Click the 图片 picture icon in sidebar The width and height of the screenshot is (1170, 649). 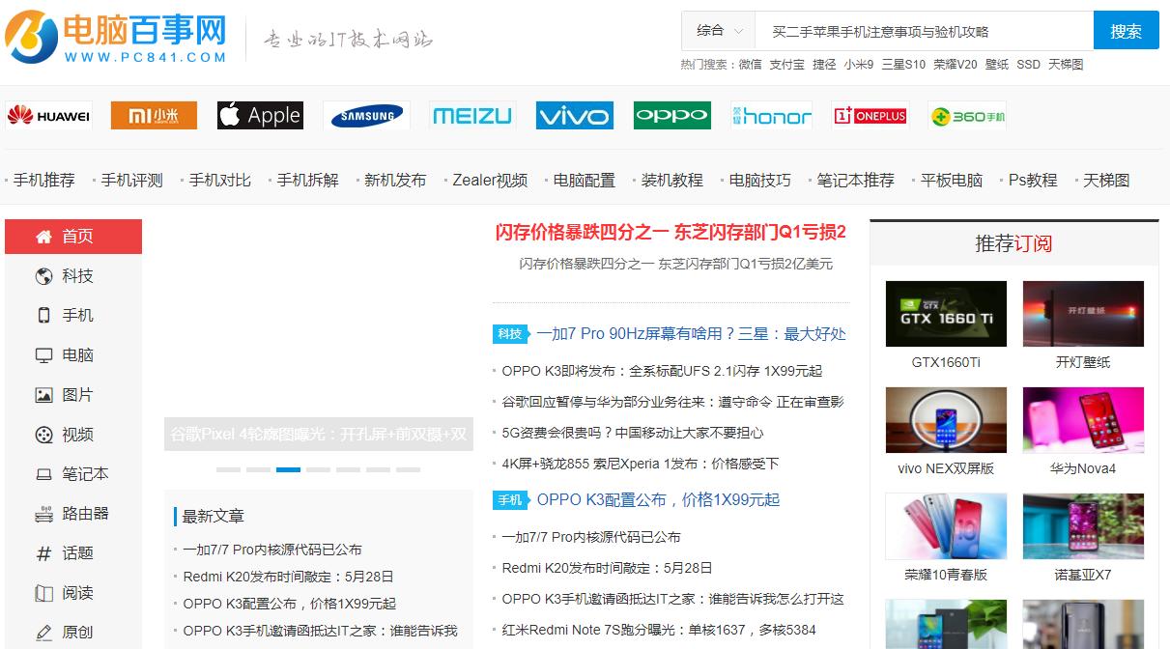coord(43,394)
